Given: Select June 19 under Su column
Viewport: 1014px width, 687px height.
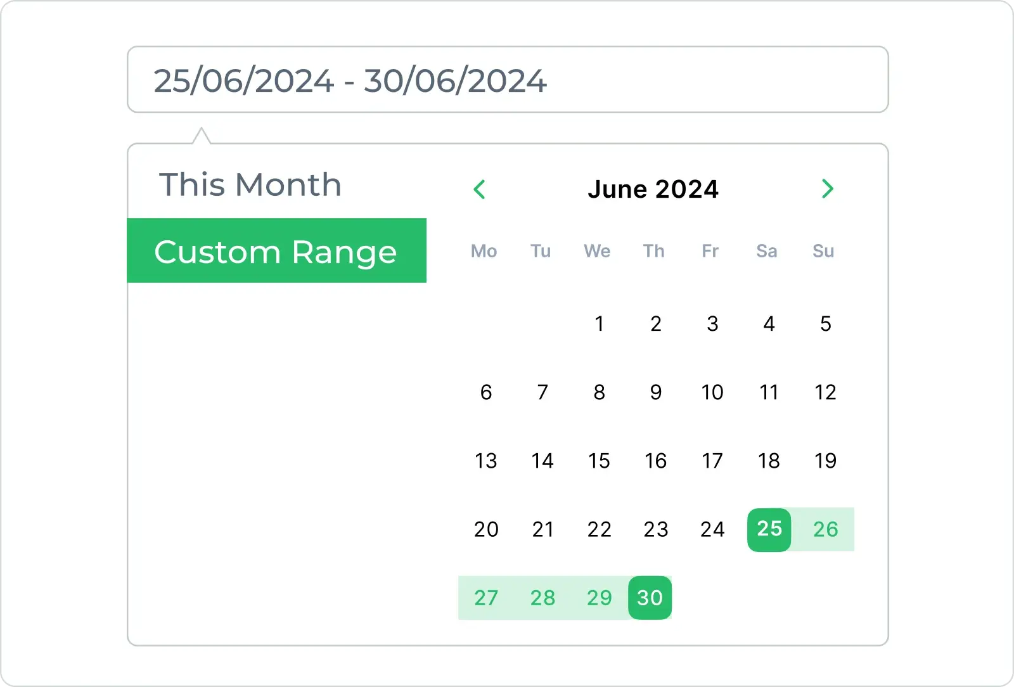Looking at the screenshot, I should coord(825,461).
